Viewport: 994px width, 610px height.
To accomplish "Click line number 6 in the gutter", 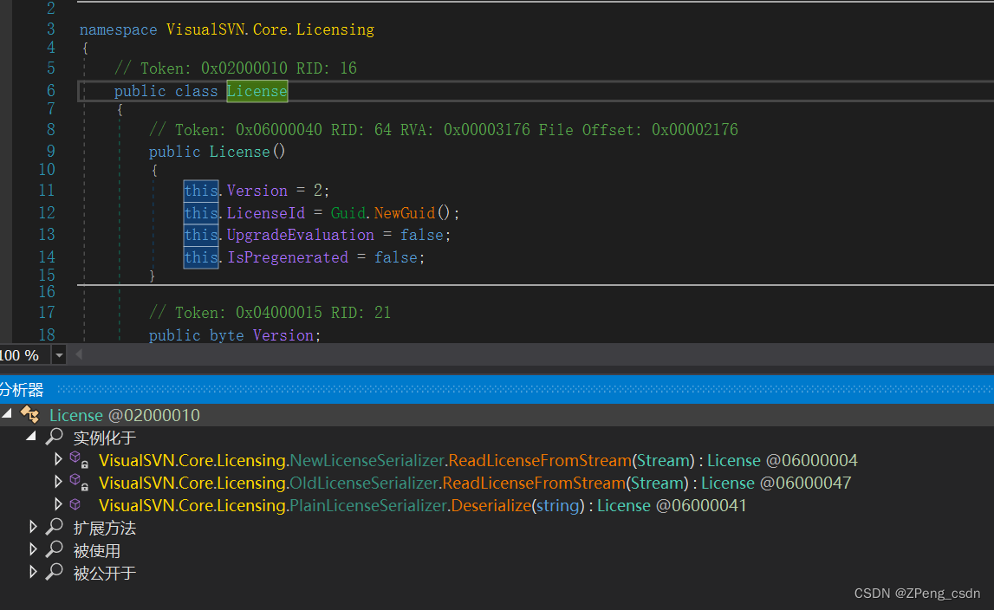I will coord(51,91).
